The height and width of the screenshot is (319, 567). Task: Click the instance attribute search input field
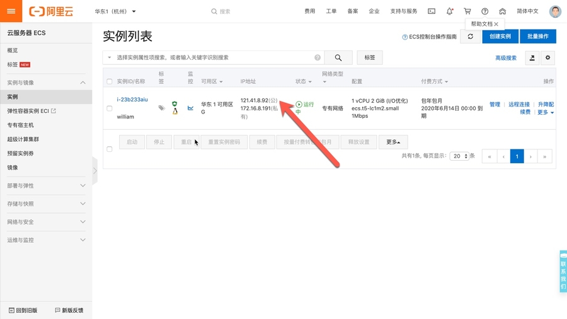[214, 57]
